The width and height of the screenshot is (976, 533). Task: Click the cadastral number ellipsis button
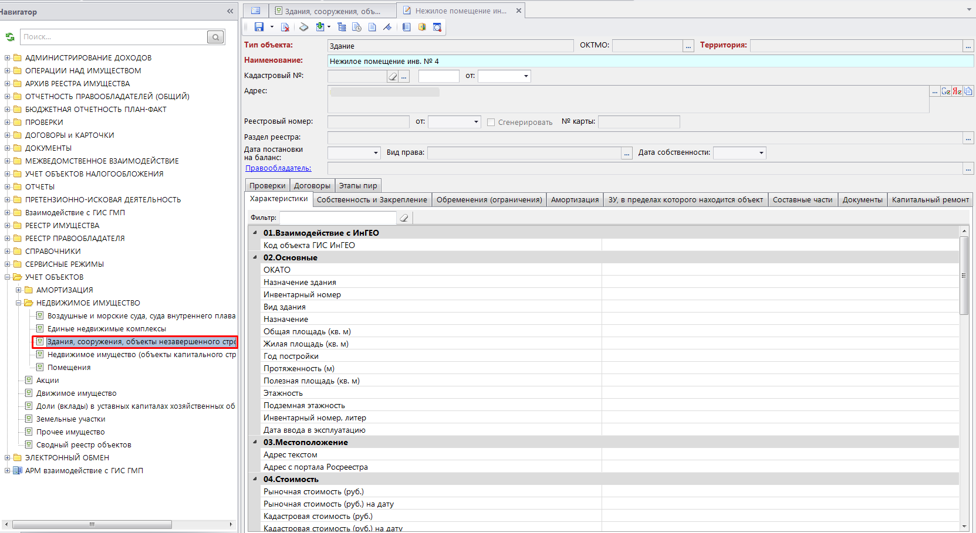tap(404, 76)
